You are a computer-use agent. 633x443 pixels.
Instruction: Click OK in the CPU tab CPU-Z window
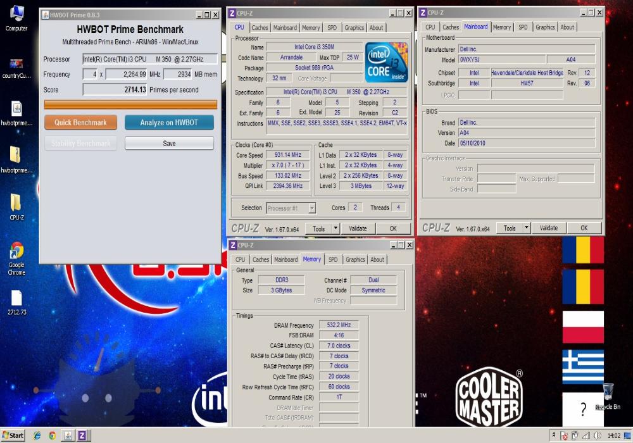point(393,228)
